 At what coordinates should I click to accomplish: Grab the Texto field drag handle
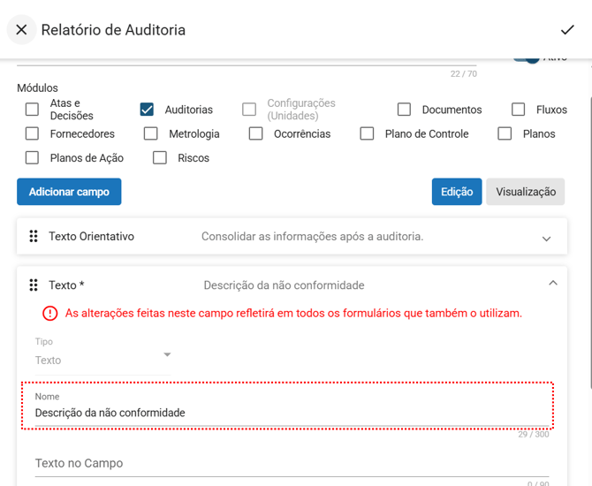click(x=34, y=285)
